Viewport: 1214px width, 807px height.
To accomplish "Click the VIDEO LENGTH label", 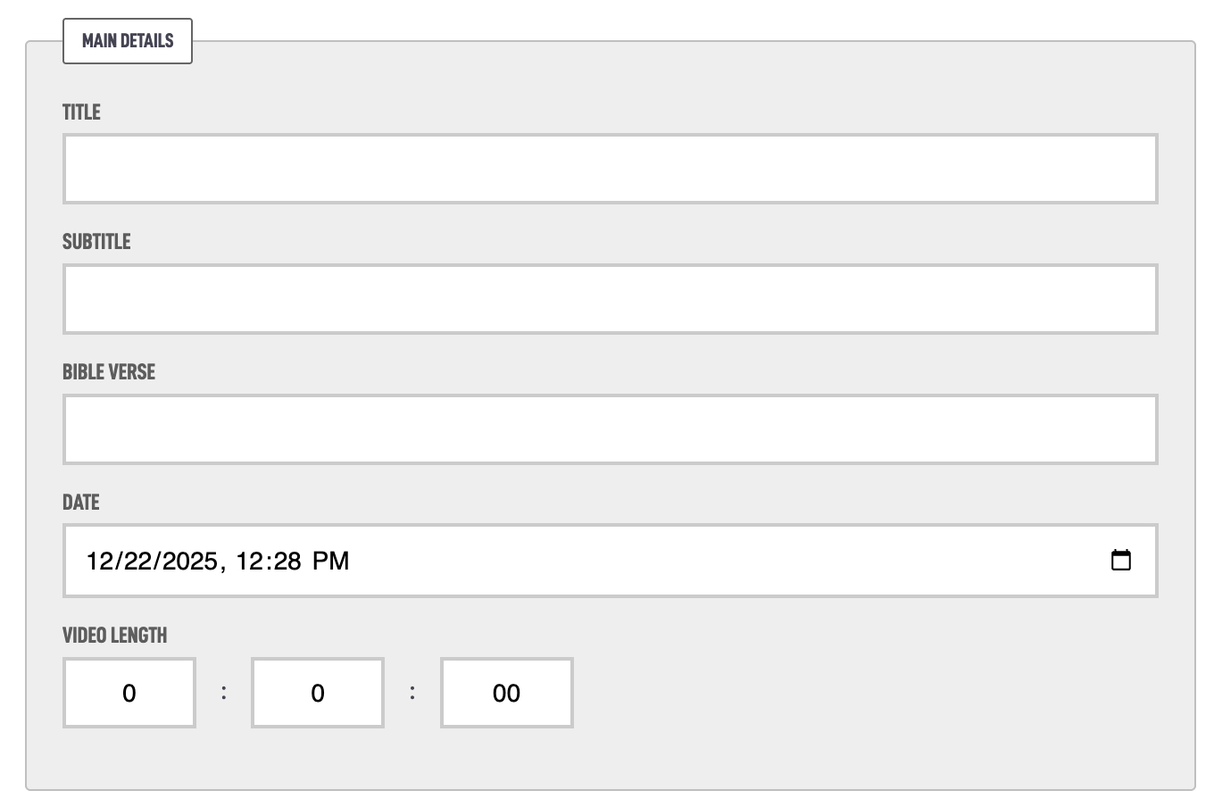I will (115, 635).
